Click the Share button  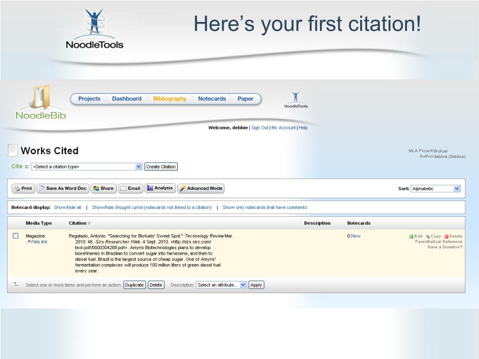coord(103,188)
